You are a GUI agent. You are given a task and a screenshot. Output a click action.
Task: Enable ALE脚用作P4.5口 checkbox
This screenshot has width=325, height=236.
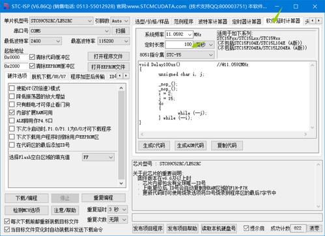[x=12, y=120]
